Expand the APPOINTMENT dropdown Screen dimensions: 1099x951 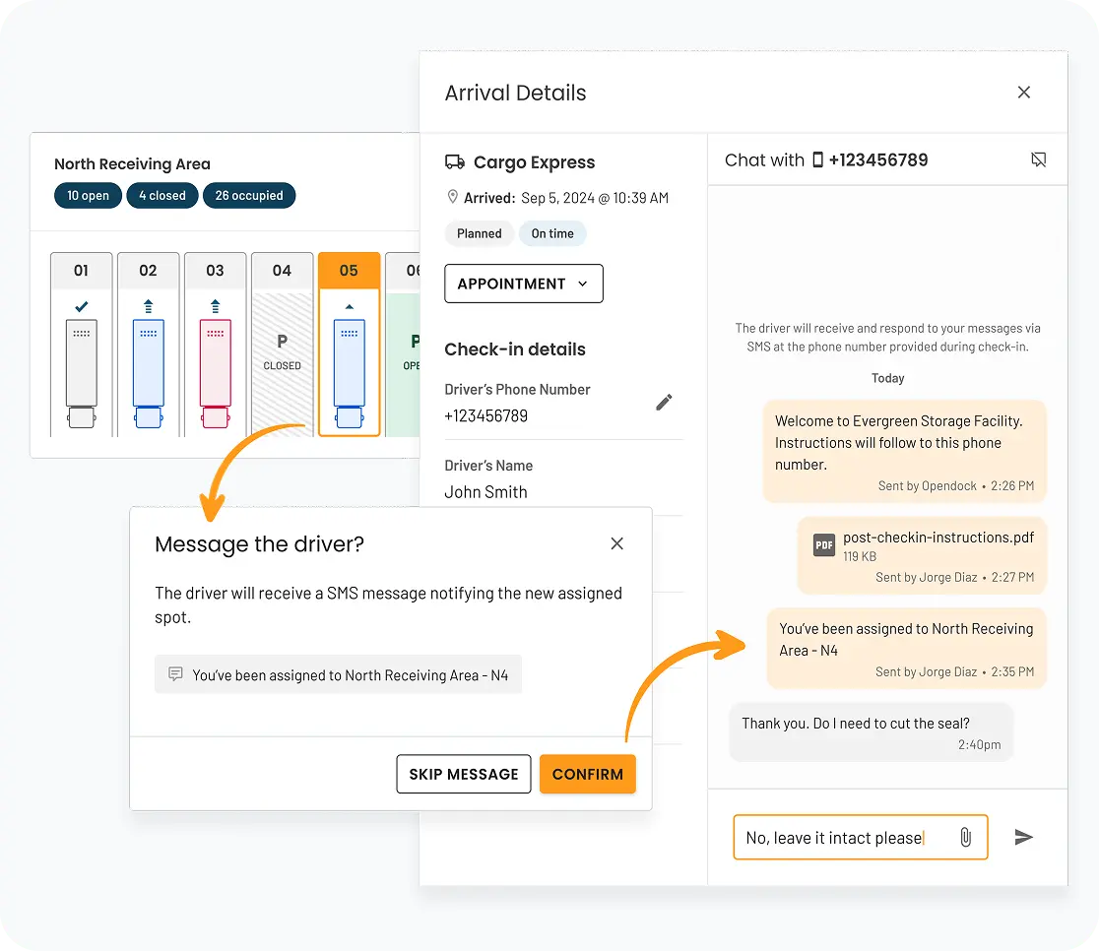(523, 284)
